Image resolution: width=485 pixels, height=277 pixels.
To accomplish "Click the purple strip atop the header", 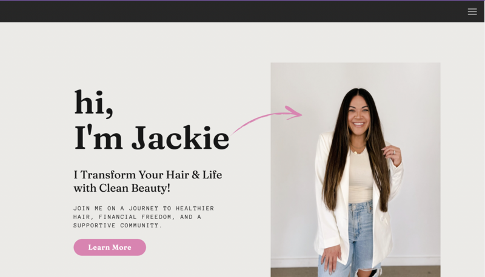I will coord(242,1).
